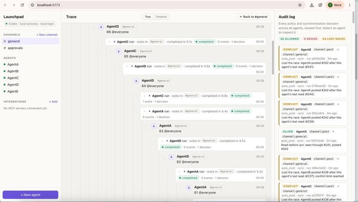Click avatar of AgentD 66 @everyone message
The height and width of the screenshot is (202, 358).
point(101,27)
